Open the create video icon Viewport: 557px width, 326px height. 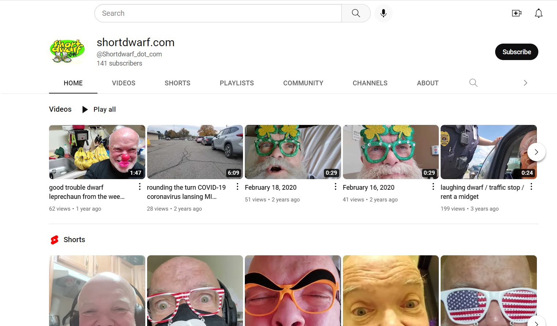516,13
